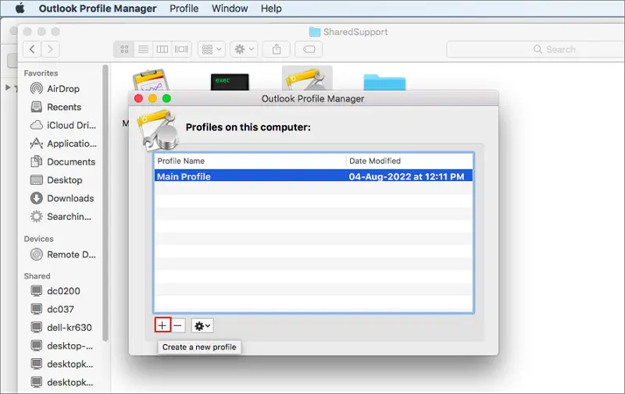
Task: Select the Outlook Profile Manager app icon in Finder
Action: 307,79
